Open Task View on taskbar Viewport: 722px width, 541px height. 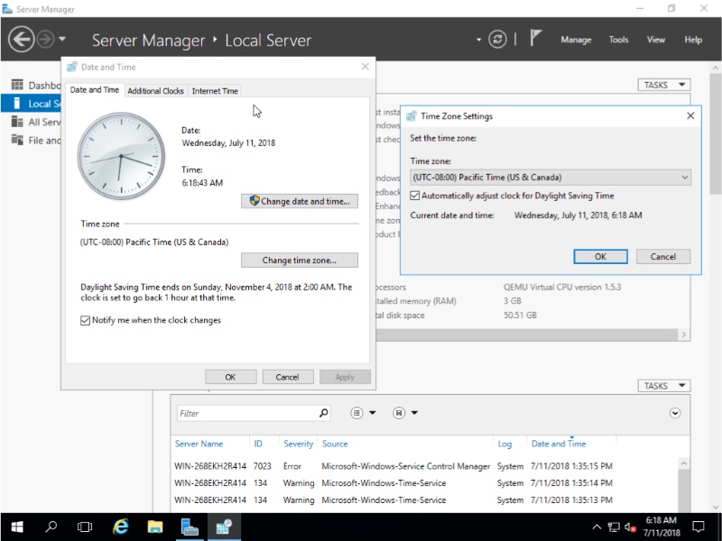coord(85,527)
